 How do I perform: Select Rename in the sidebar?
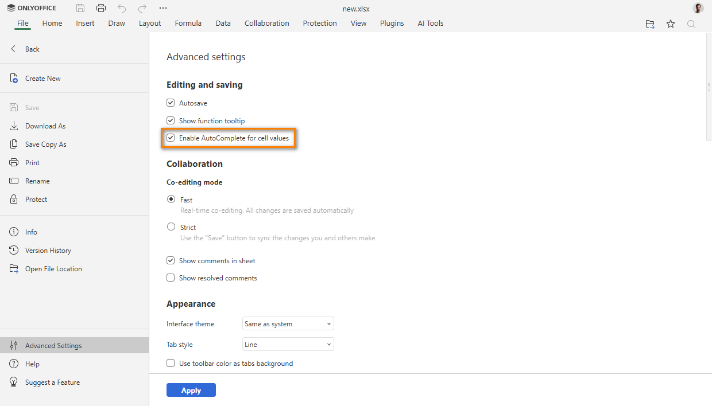75,181
